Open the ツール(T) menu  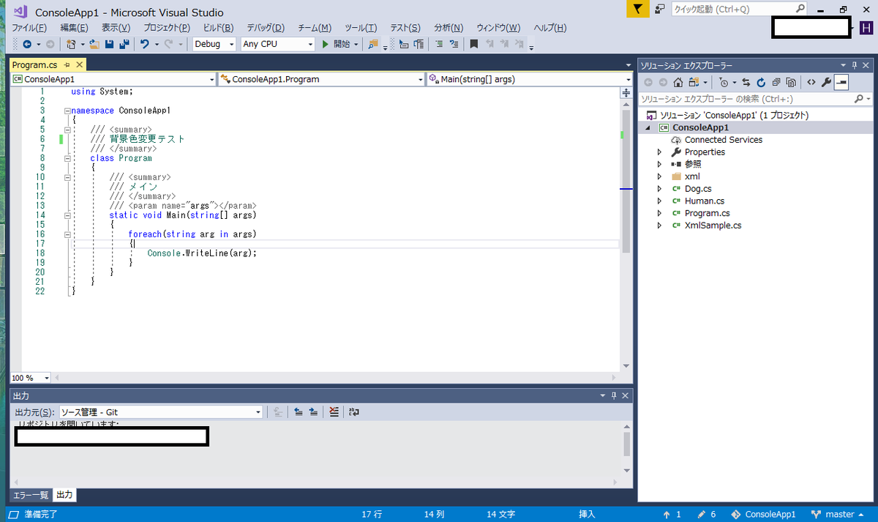click(x=361, y=28)
